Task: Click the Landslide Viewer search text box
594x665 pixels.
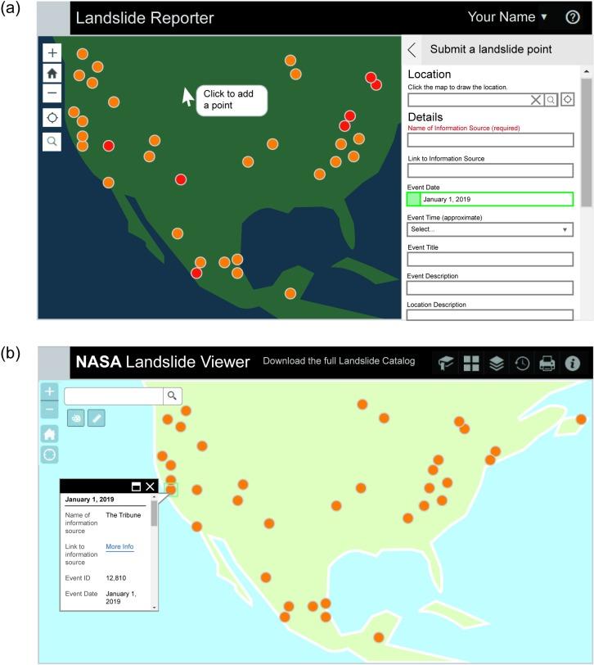Action: tap(114, 396)
